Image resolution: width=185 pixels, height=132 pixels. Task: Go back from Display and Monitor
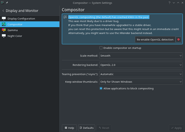(x=3, y=11)
